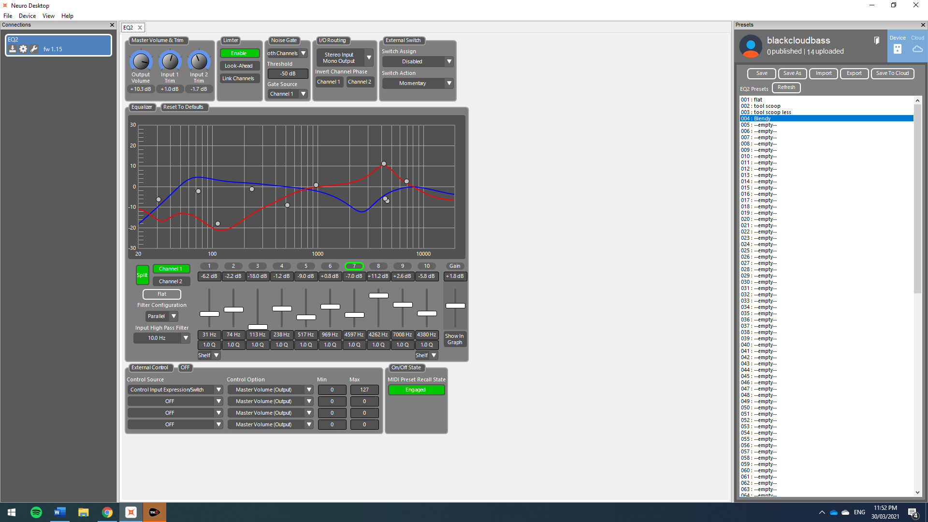928x522 pixels.
Task: Click the Input 1 Trim knob
Action: (170, 61)
